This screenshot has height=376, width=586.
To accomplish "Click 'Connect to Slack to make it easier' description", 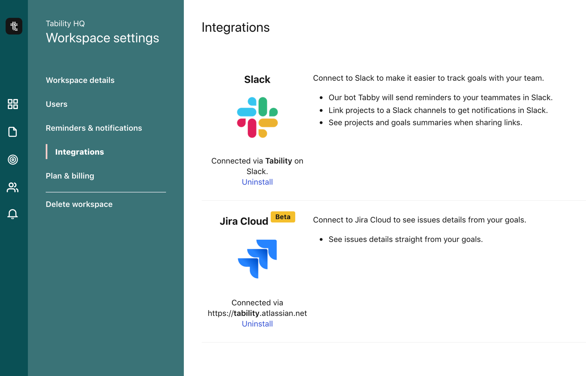I will (x=429, y=78).
